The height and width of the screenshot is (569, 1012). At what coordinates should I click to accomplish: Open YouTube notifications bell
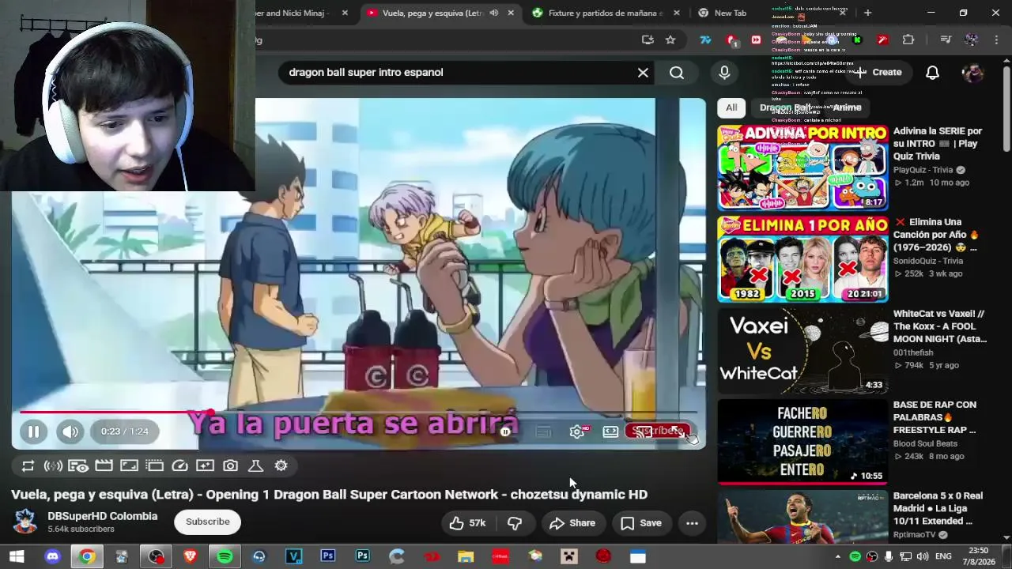pos(933,73)
